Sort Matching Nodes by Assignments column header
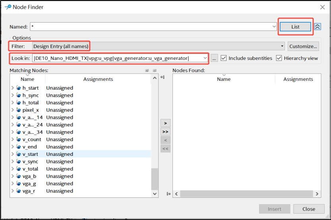331x220 pixels. (98, 79)
